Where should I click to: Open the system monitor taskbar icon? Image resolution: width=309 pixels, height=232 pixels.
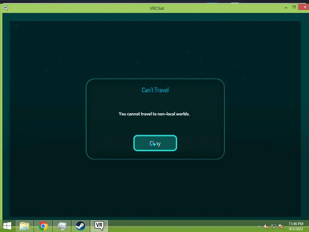(62, 226)
